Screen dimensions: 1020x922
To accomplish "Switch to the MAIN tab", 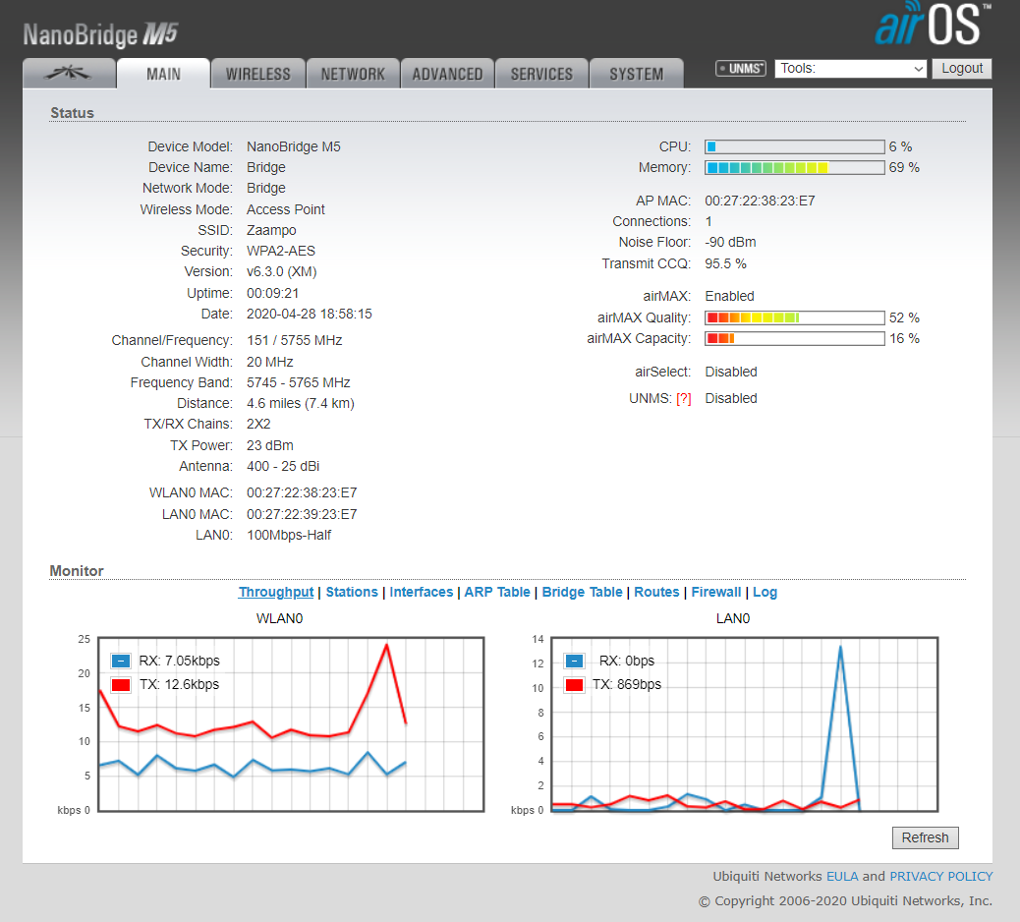I will [163, 74].
